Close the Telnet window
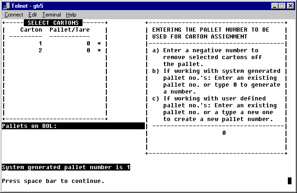This screenshot has height=193, width=297. pos(291,6)
